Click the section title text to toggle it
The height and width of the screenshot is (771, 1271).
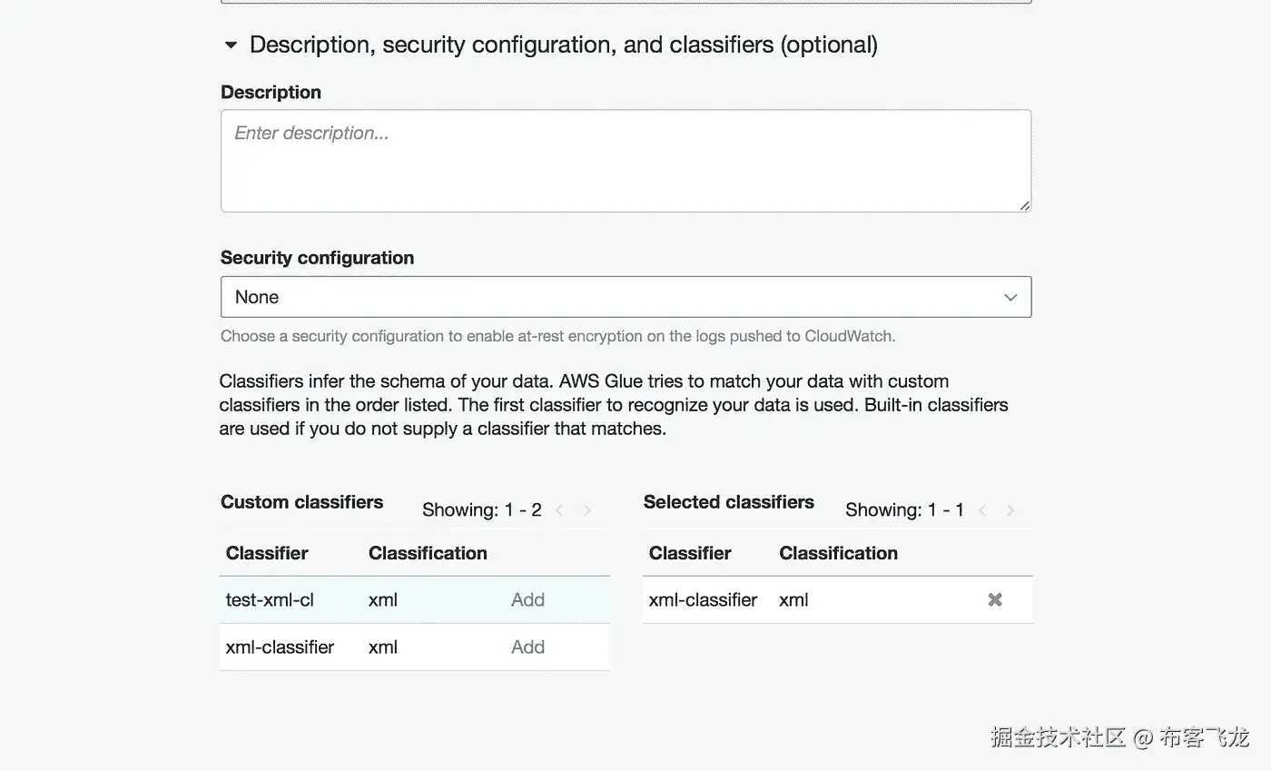click(x=563, y=44)
